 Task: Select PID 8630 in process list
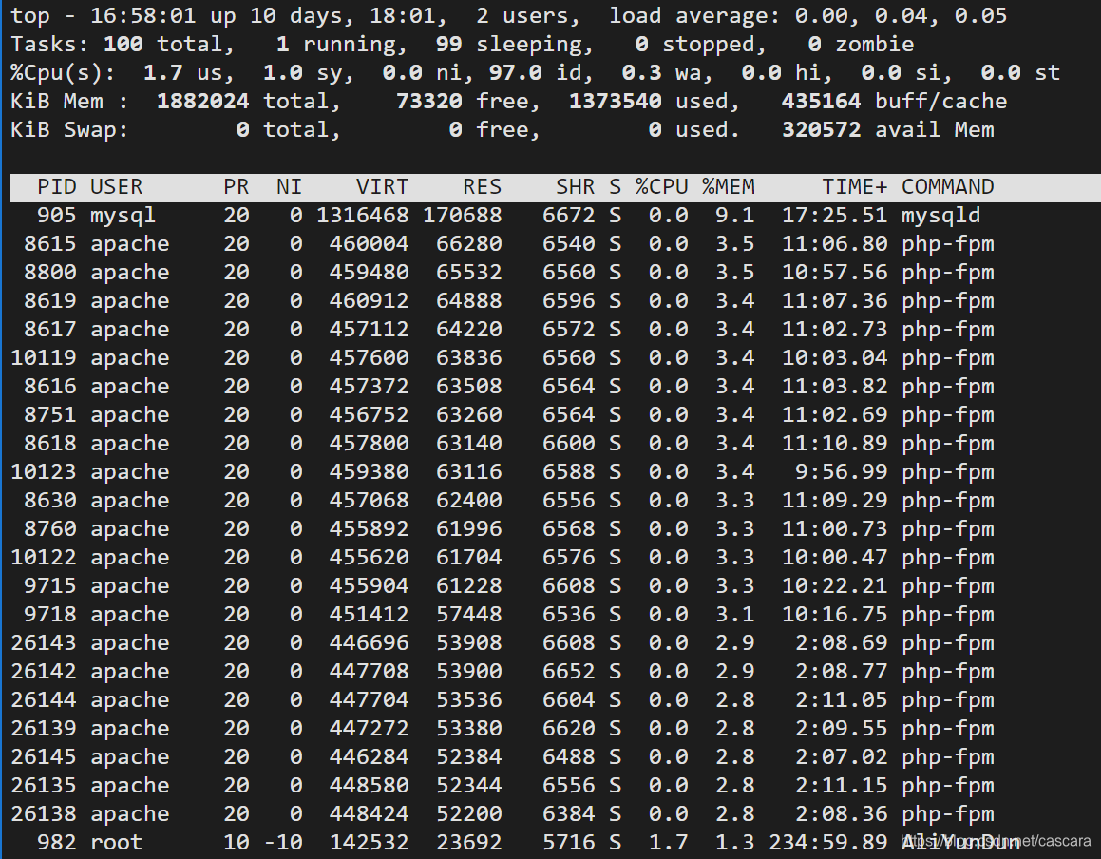coord(49,500)
